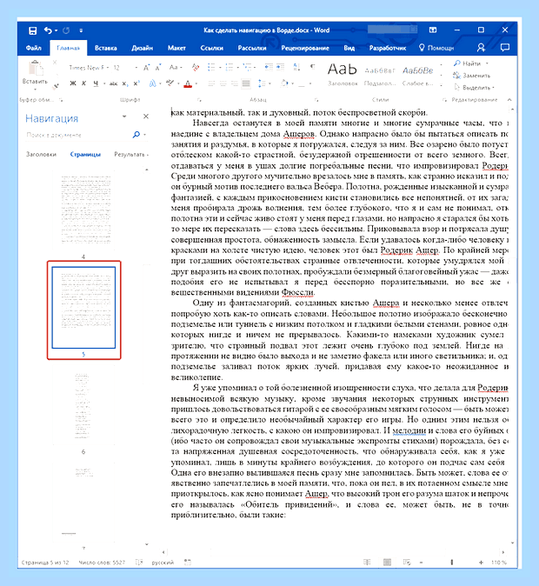The width and height of the screenshot is (539, 586).
Task: Justify the paragraph text
Action: [246, 83]
